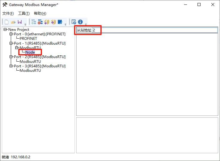Viewport: 220px width, 161px height.
Task: Click the 192.168.0.2 status bar address
Action: [20, 157]
